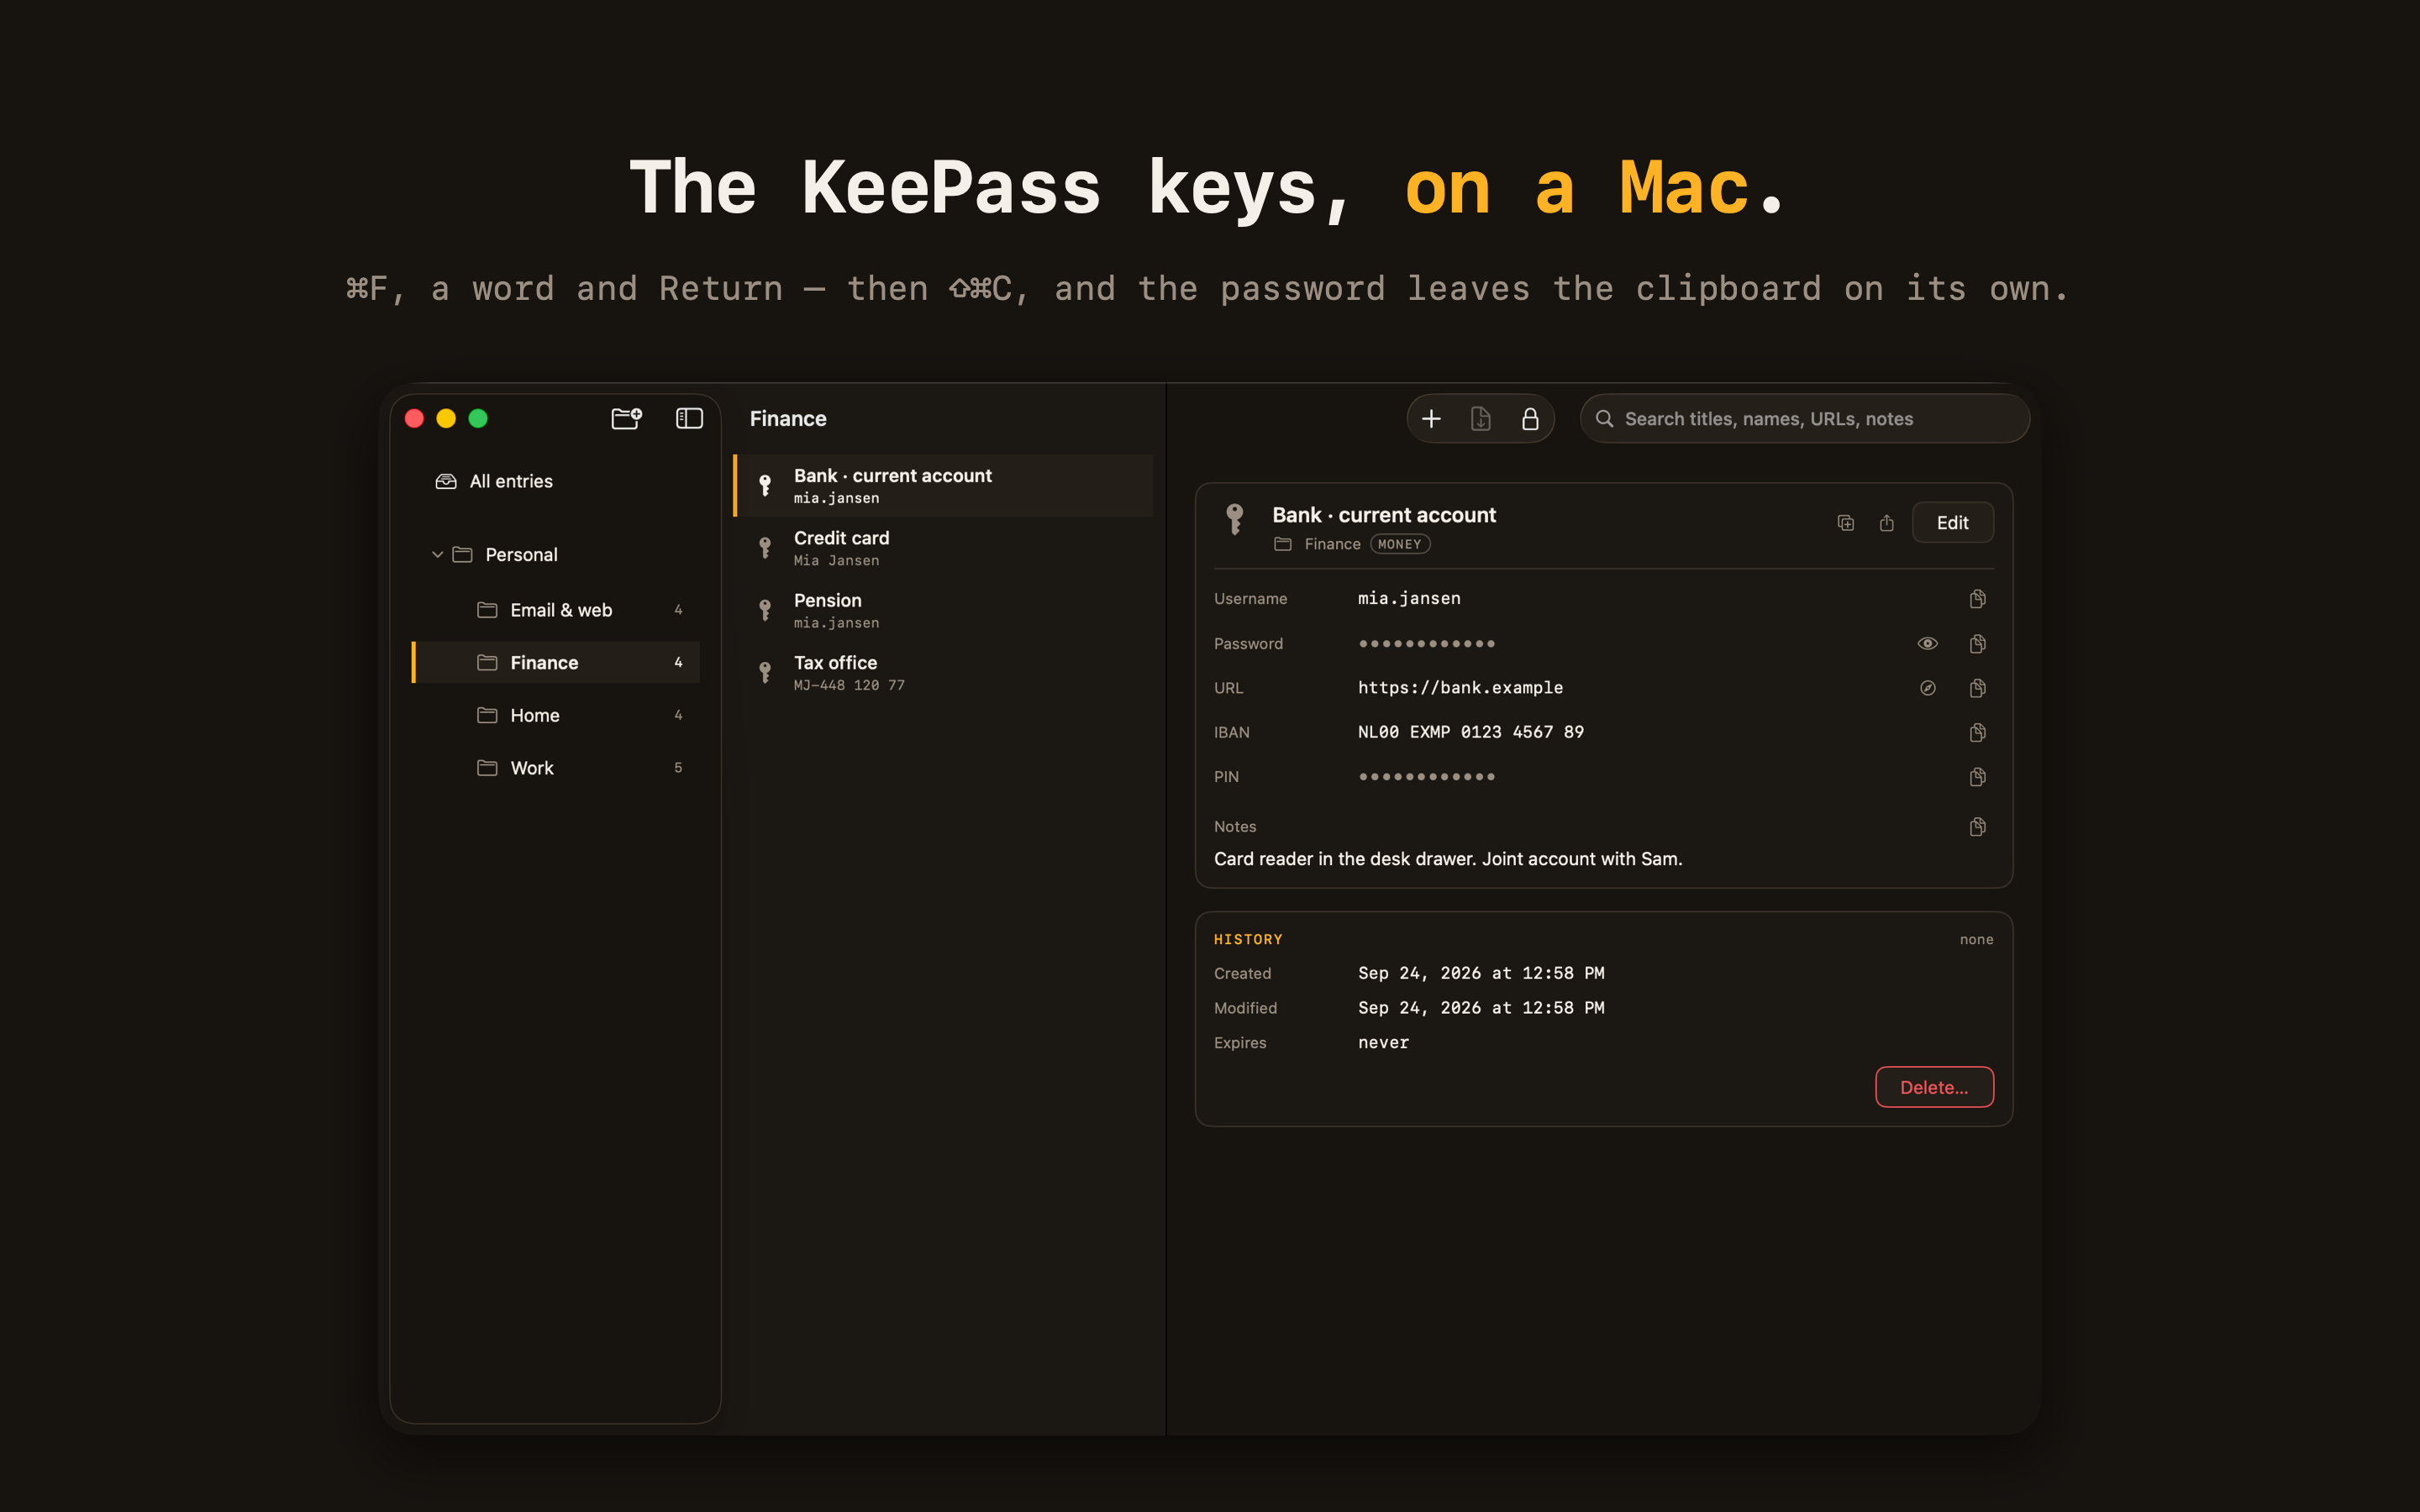Focus the search titles, names, URLs field
The image size is (2420, 1512).
[x=1803, y=418]
